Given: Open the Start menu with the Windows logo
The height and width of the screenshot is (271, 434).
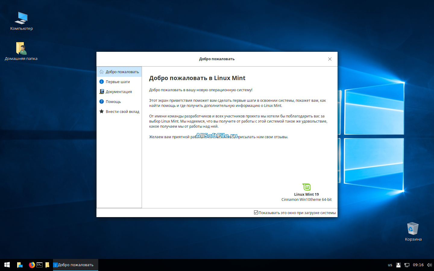Looking at the screenshot, I should coord(7,265).
